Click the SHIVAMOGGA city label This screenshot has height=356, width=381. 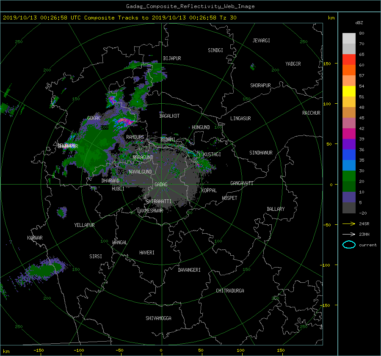click(x=158, y=318)
